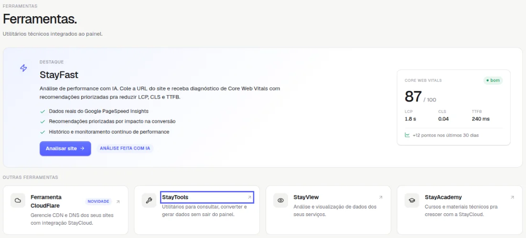Open external arrow on Ferramenta CloudFlare card
The width and height of the screenshot is (526, 238).
point(118,201)
